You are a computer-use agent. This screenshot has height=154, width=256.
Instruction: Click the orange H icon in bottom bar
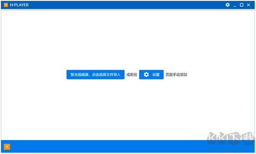(7, 147)
